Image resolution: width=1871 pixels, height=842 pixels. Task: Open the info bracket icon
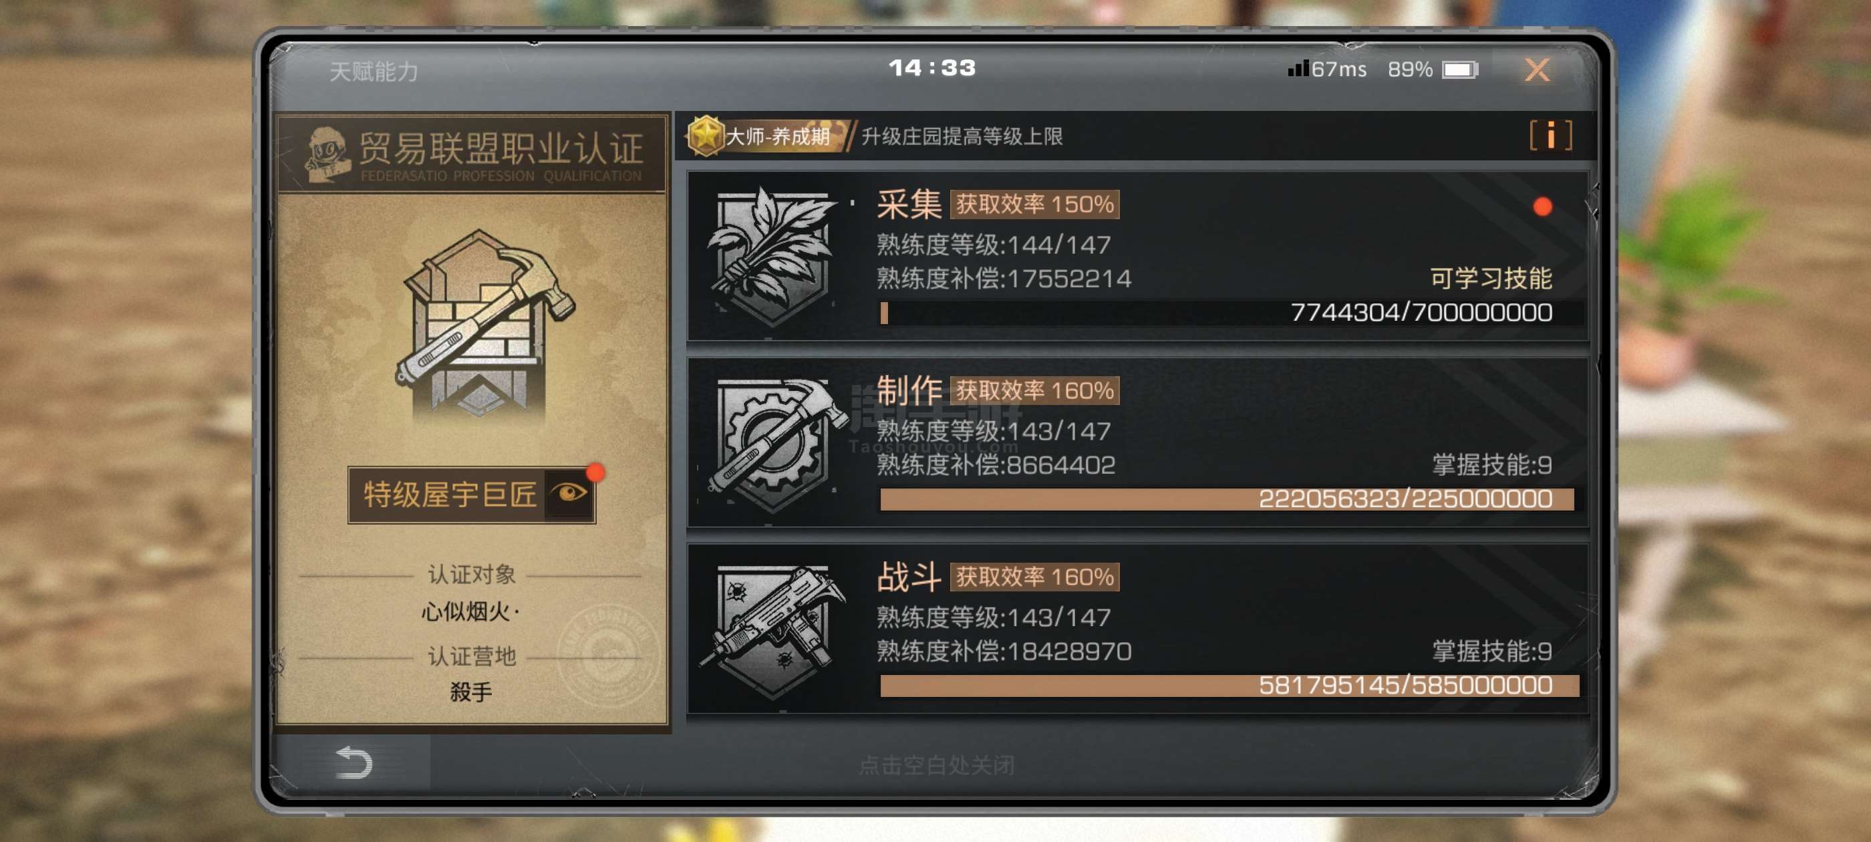1550,136
